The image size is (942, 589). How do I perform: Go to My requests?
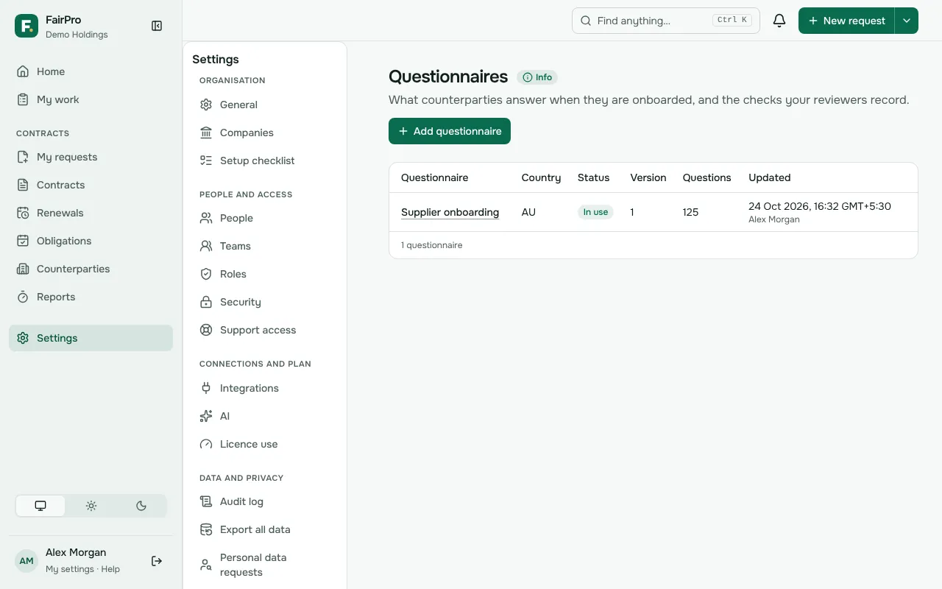tap(91, 157)
